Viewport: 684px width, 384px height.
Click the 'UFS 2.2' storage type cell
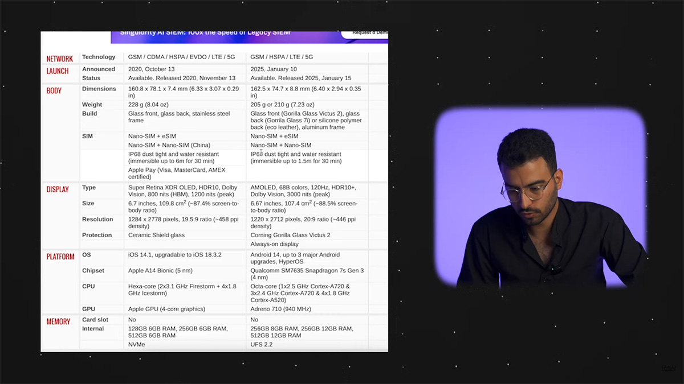(x=261, y=345)
